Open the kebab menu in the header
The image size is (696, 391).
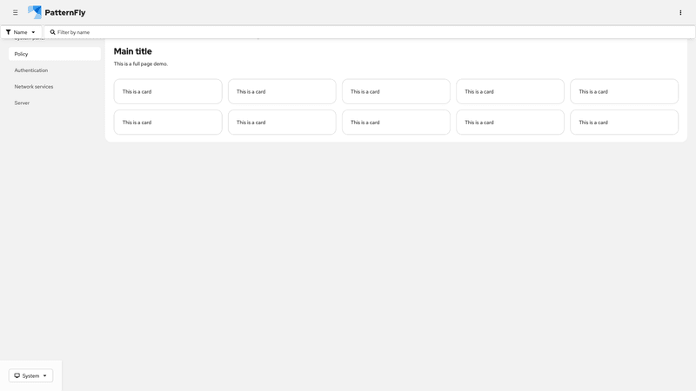click(x=680, y=13)
